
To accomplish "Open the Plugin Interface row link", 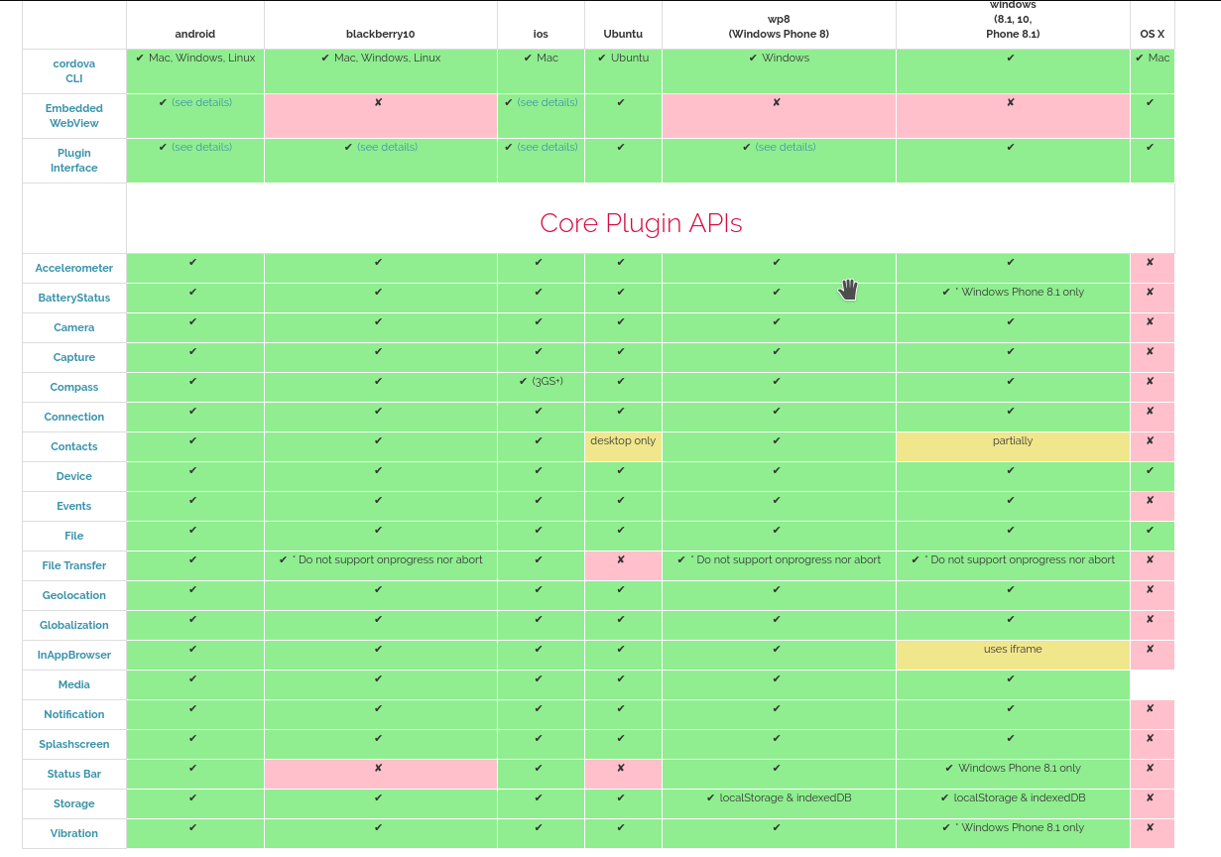I will click(74, 160).
